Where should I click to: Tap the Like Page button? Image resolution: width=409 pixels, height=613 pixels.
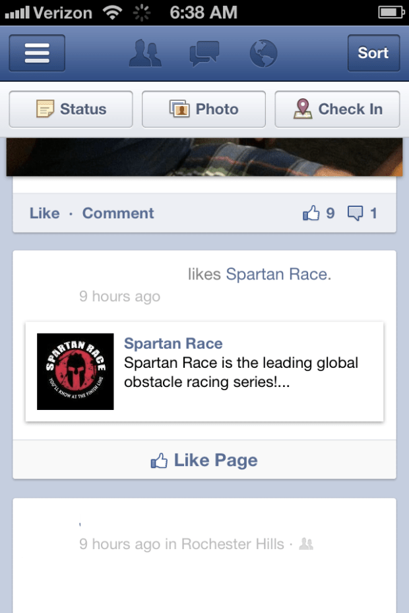coord(204,460)
